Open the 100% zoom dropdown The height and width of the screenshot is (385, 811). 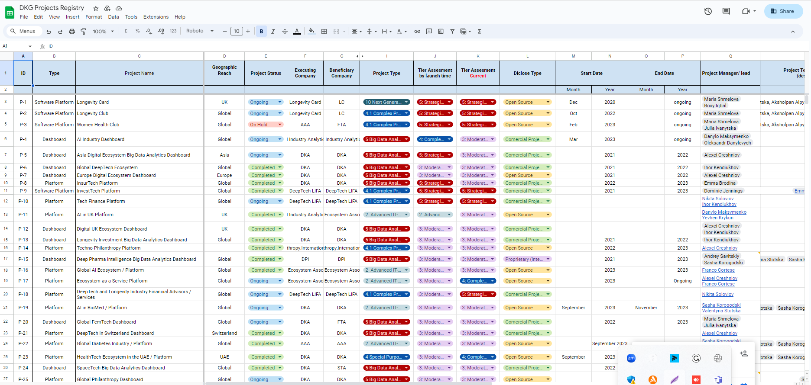click(x=103, y=32)
